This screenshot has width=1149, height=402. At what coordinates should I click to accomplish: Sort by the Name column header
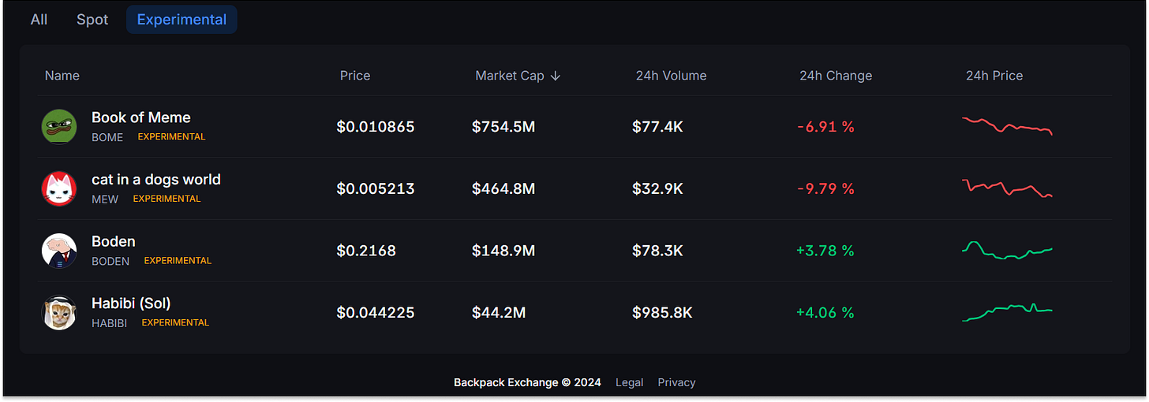point(62,76)
